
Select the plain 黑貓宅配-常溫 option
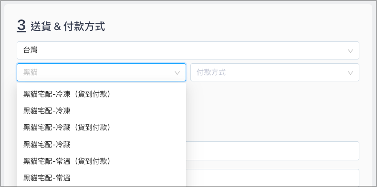(101, 178)
